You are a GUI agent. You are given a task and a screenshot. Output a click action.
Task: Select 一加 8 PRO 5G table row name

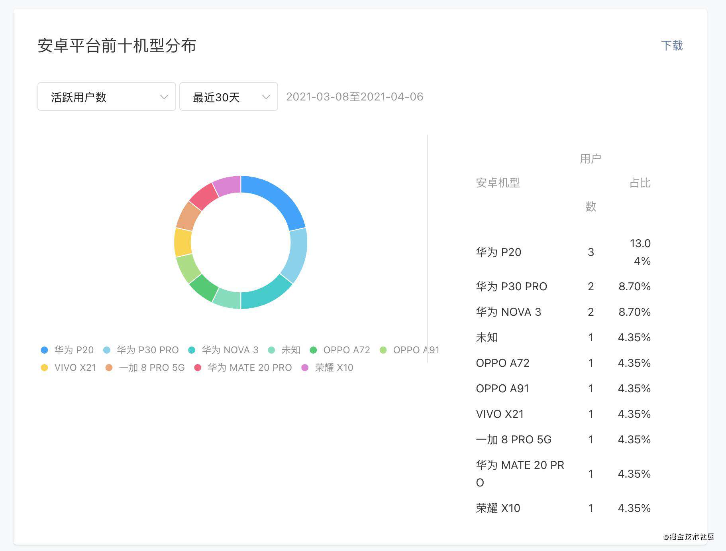tap(514, 439)
